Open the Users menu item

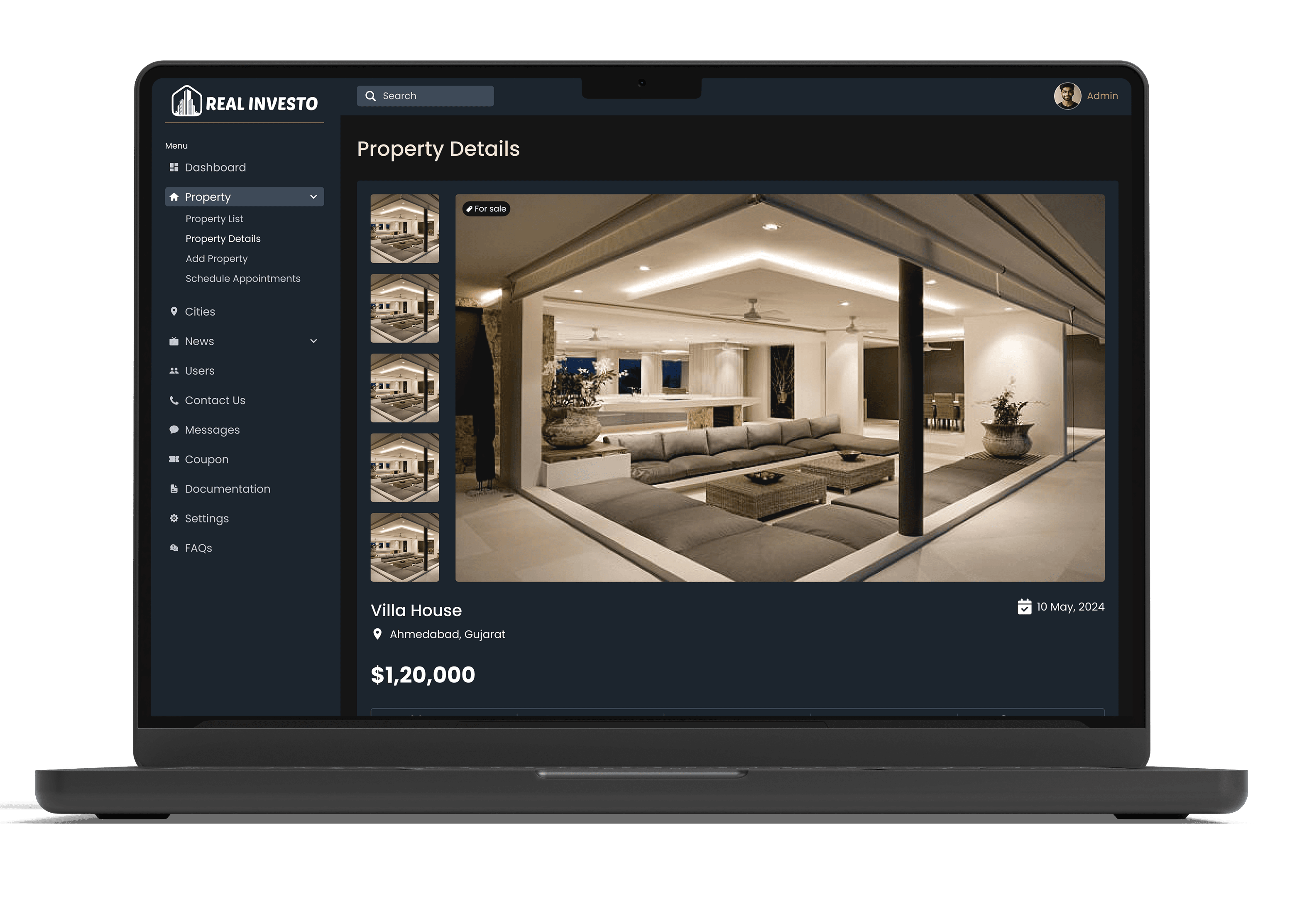tap(199, 371)
